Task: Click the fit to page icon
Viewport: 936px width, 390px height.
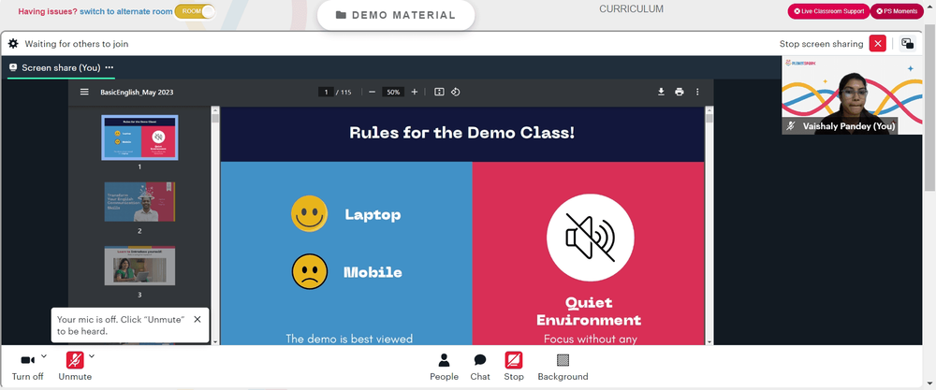Action: (x=439, y=92)
